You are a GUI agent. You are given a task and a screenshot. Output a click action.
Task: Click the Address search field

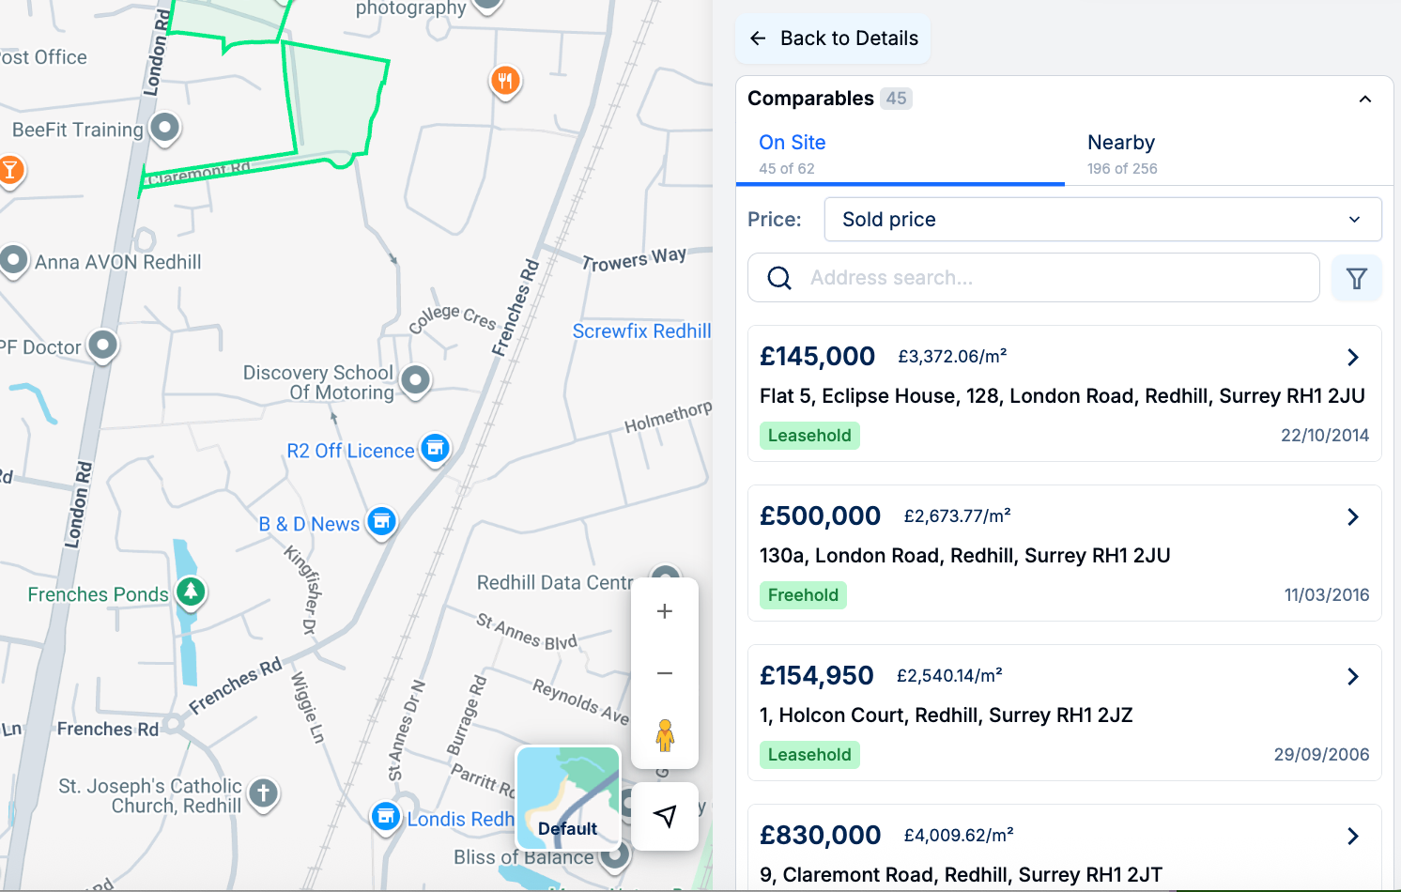1033,278
